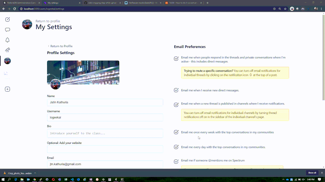Open Windows search from the taskbar
The height and width of the screenshot is (182, 325).
(x=9, y=180)
